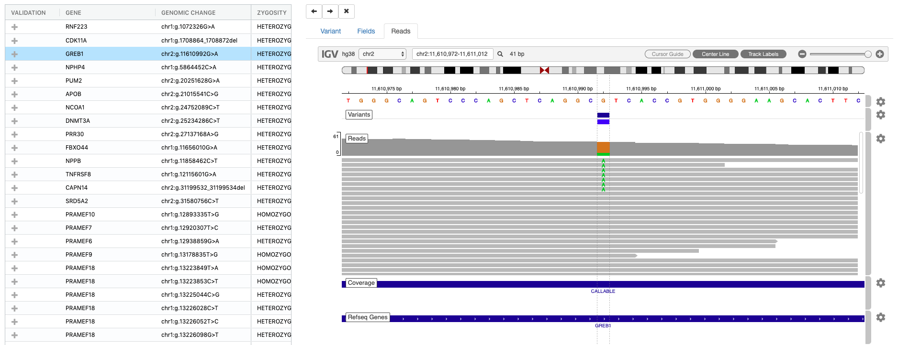Click the IGV logo
Screen dimensions: 898x345
tap(330, 54)
